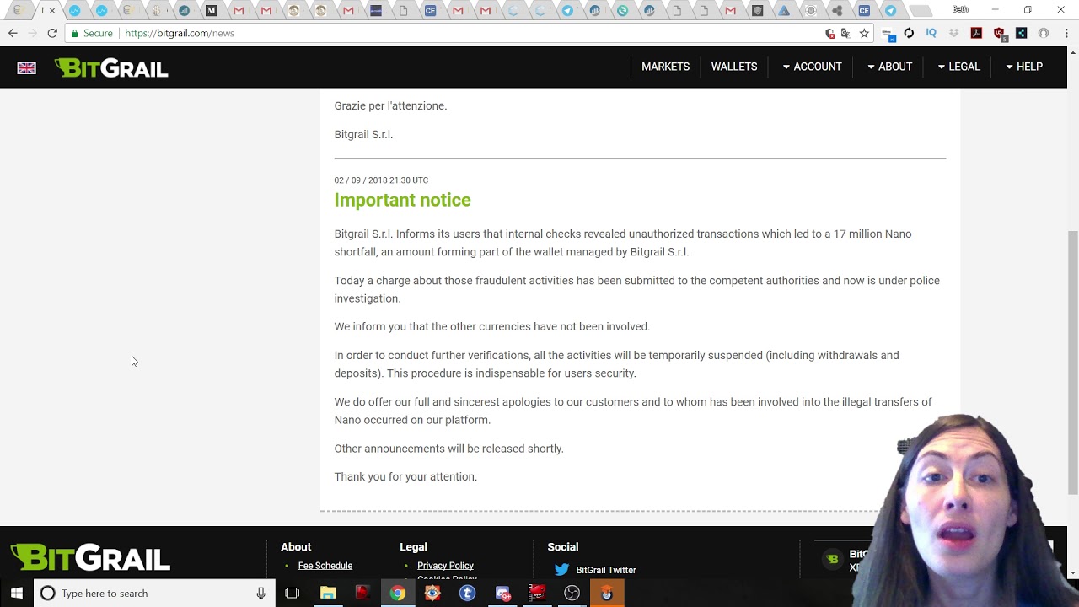
Task: Click the text 'Bitgrail S.r.l.' signature
Action: 363,134
